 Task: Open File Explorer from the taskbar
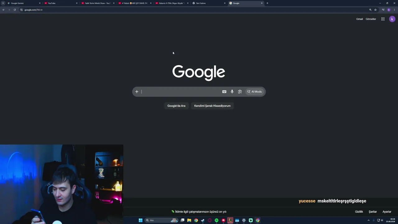(189, 220)
